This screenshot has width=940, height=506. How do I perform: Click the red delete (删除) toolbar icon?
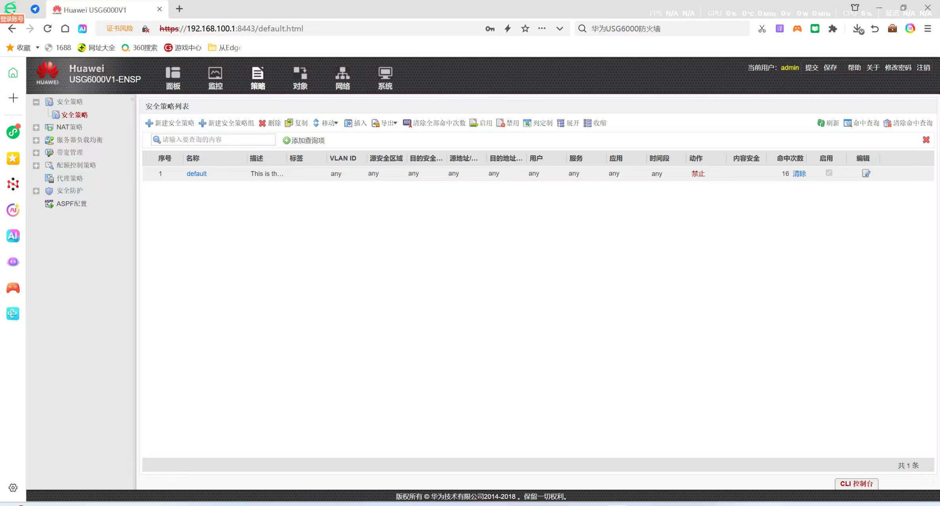coord(262,123)
